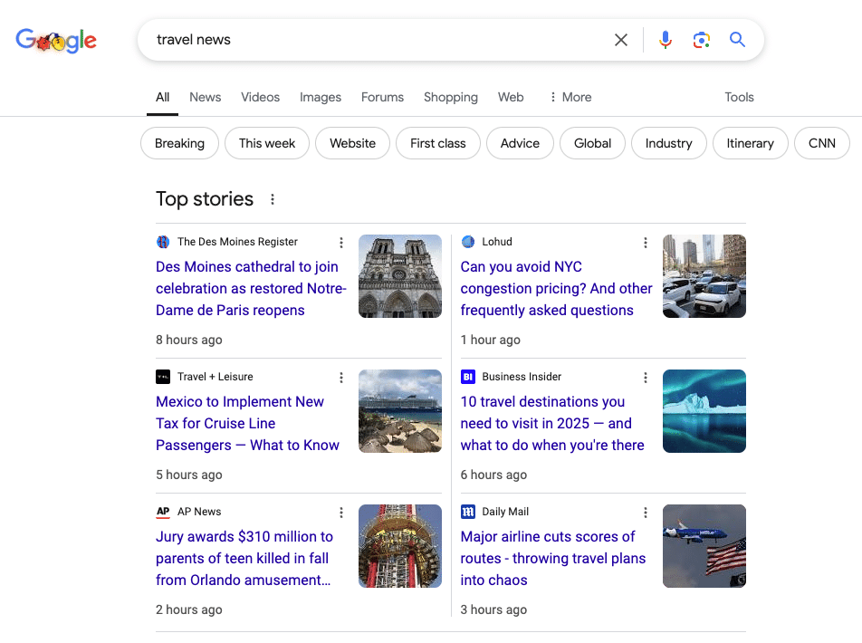The image size is (862, 643).
Task: Open Major airline cuts routes headline
Action: tap(553, 558)
